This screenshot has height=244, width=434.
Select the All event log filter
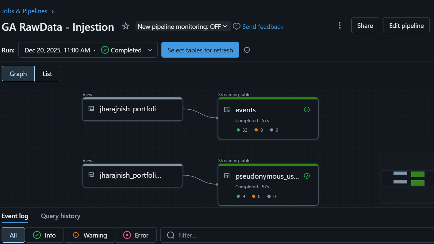click(13, 235)
